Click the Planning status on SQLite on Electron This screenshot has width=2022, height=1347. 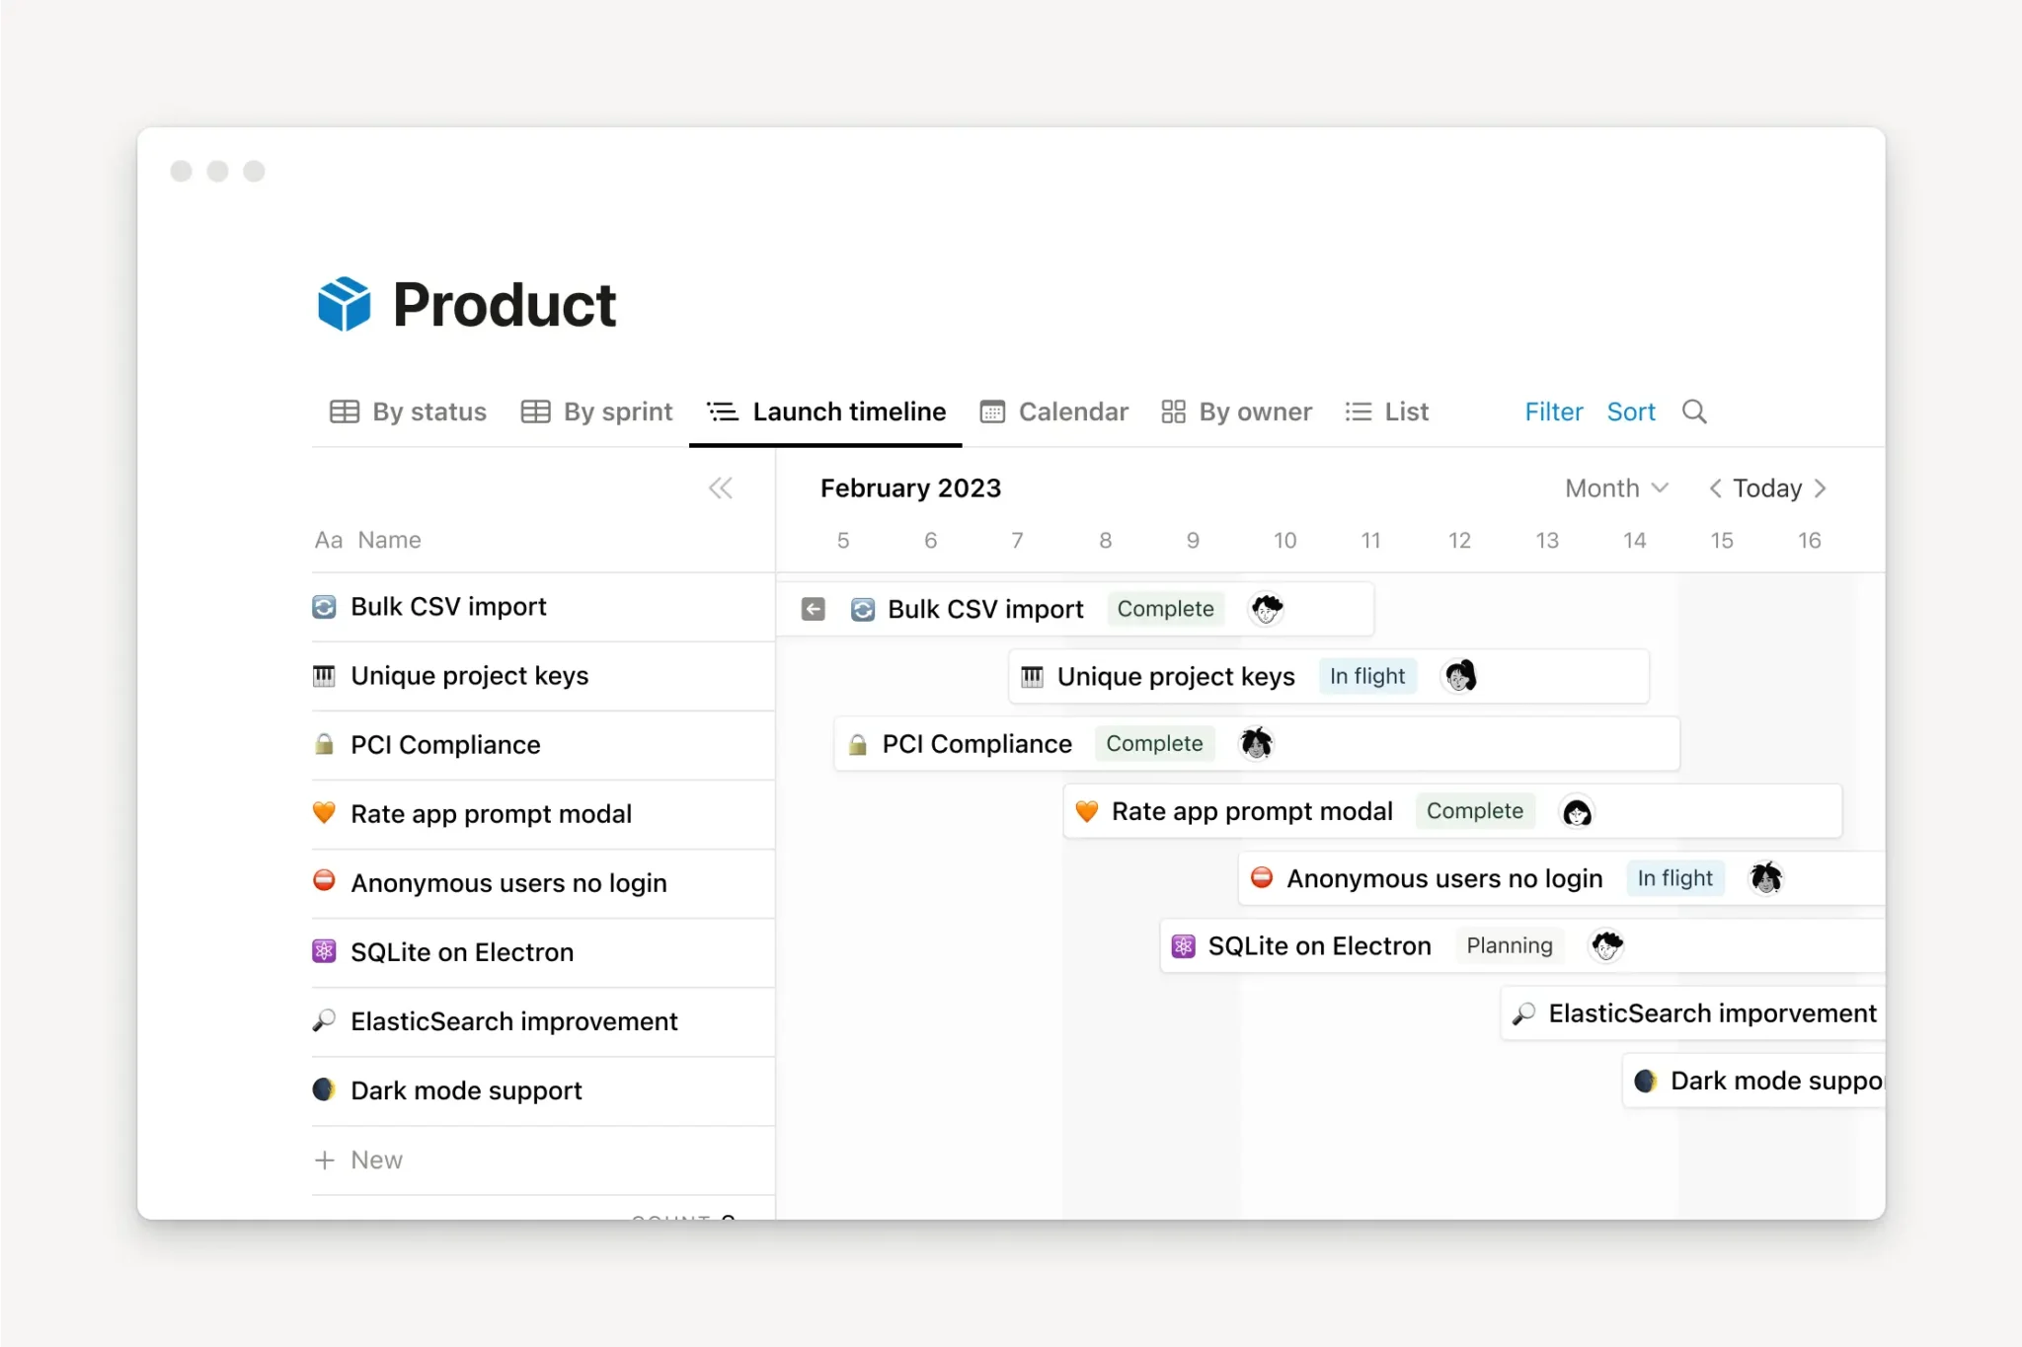(x=1508, y=945)
